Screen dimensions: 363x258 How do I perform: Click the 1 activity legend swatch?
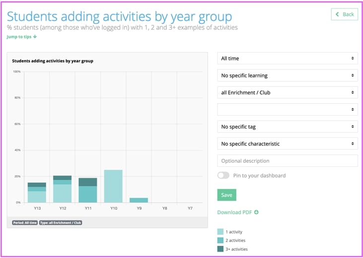tap(220, 232)
